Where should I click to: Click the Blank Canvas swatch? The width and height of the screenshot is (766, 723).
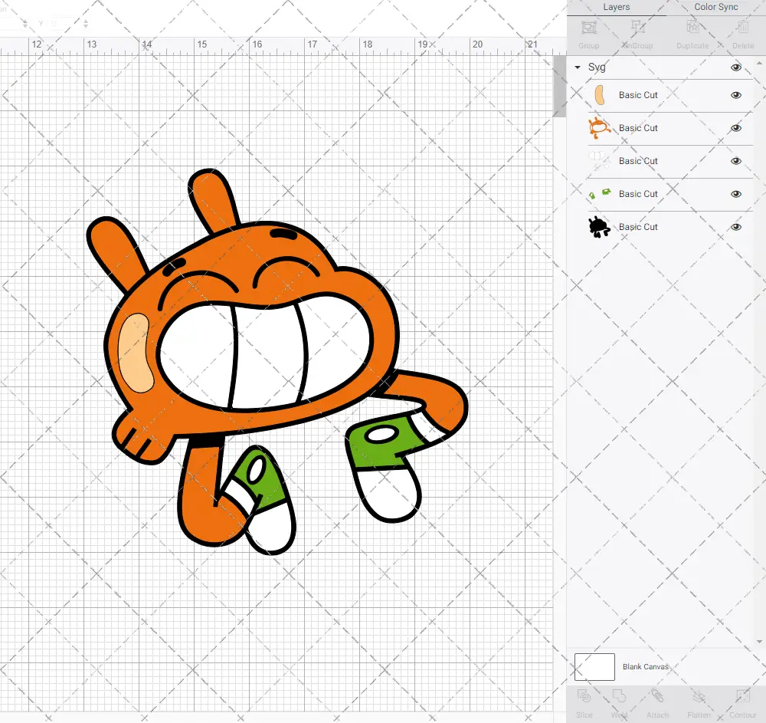click(x=594, y=667)
